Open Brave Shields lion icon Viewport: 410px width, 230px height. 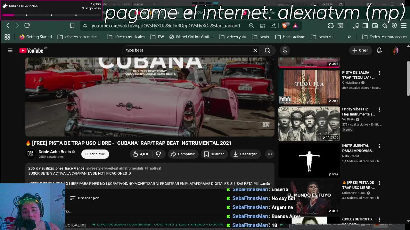[285, 25]
